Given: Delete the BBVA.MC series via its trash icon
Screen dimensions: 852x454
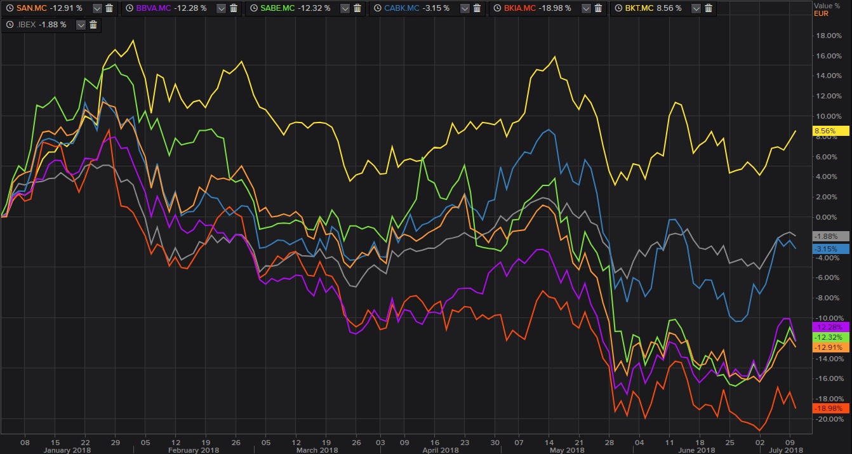Looking at the screenshot, I should pos(234,9).
